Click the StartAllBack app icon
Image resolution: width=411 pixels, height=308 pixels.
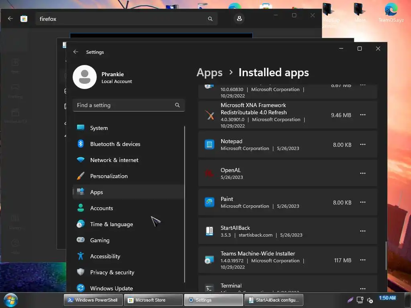210,231
